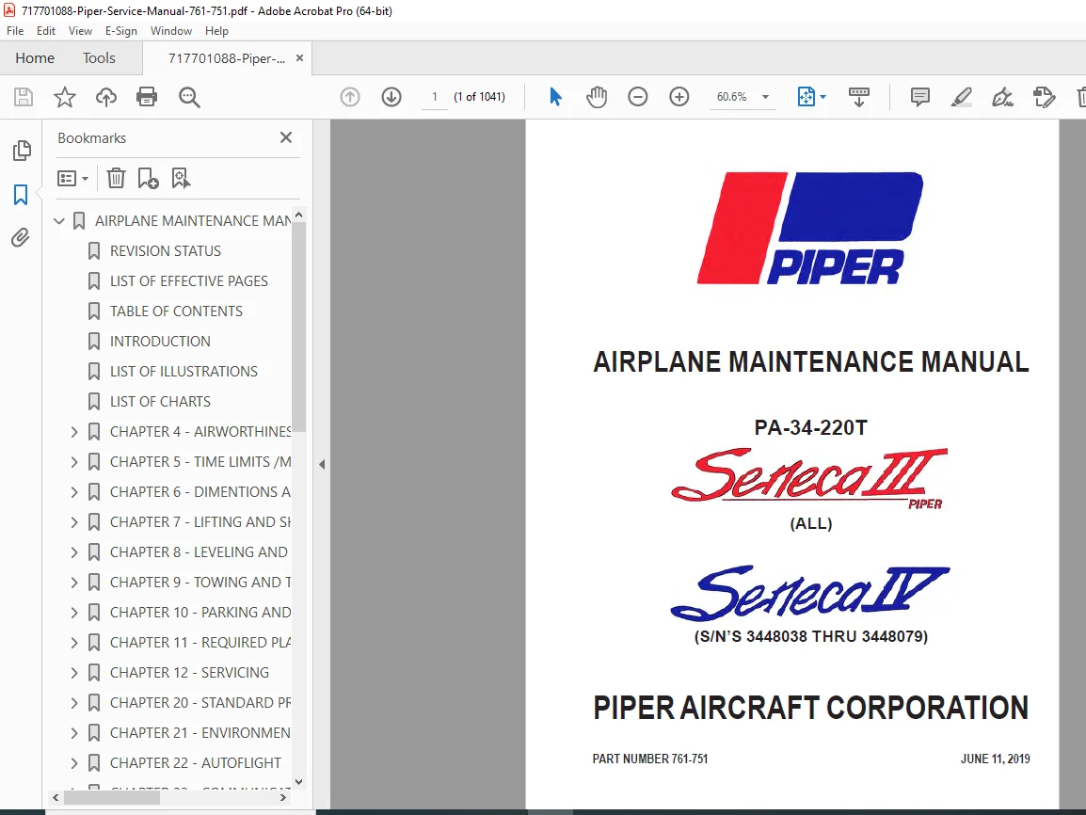
Task: Jump to CHAPTER 10 - PARKING bookmark
Action: (200, 613)
